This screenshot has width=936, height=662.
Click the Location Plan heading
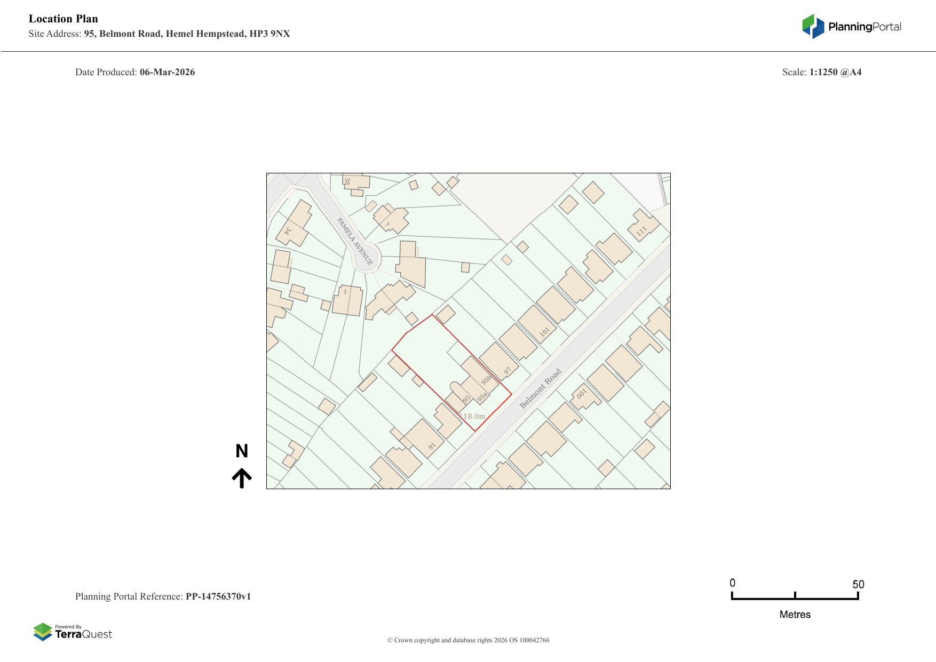pos(64,19)
